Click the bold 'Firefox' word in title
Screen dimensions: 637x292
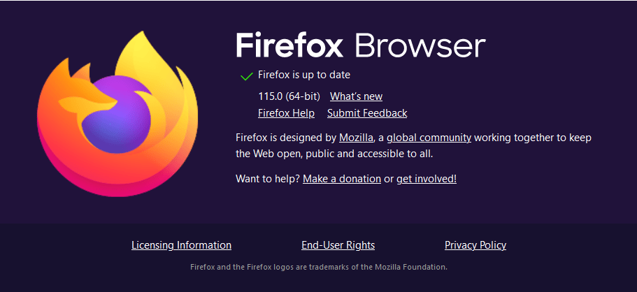[x=289, y=45]
